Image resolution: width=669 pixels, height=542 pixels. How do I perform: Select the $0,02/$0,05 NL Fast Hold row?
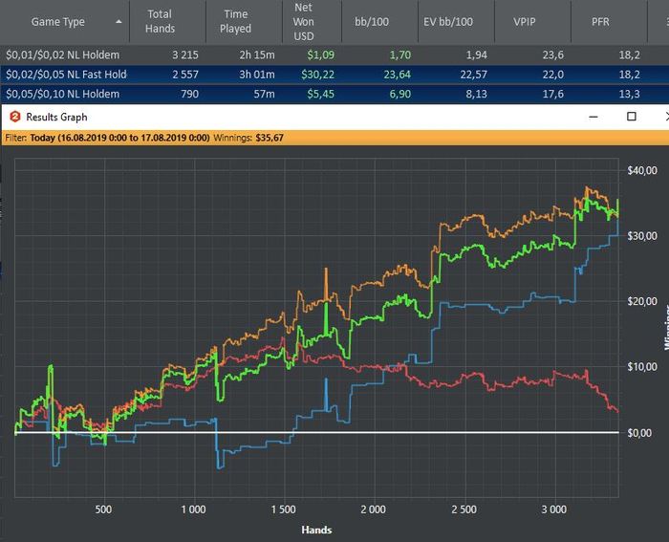point(334,75)
